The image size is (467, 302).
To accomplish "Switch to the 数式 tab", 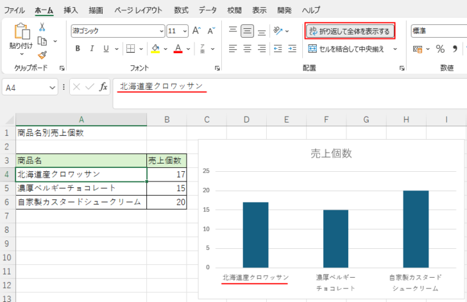I will 181,10.
